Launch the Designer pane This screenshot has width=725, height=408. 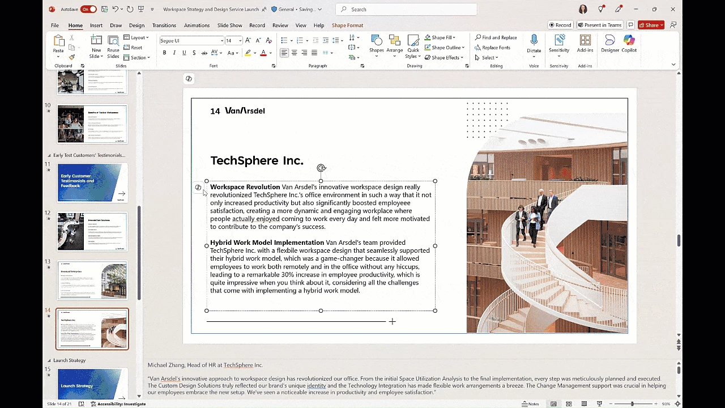pos(610,44)
